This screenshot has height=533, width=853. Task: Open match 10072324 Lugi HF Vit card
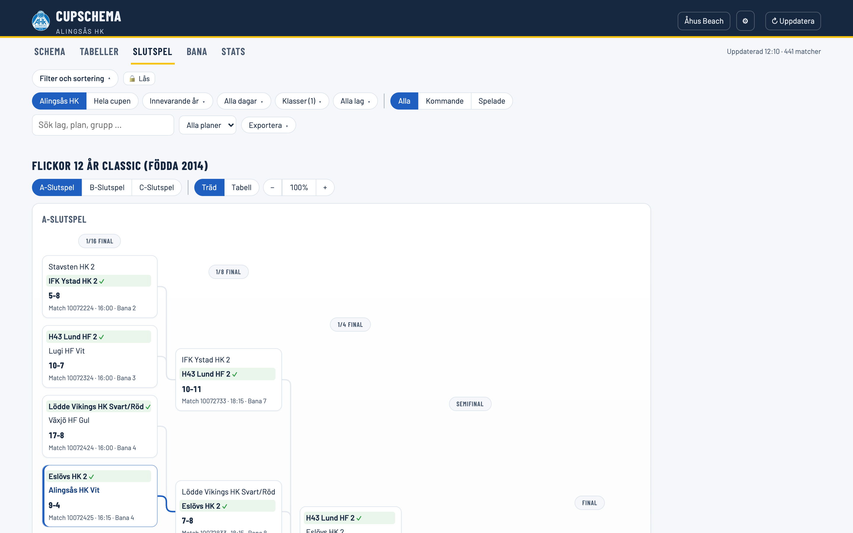pyautogui.click(x=100, y=357)
